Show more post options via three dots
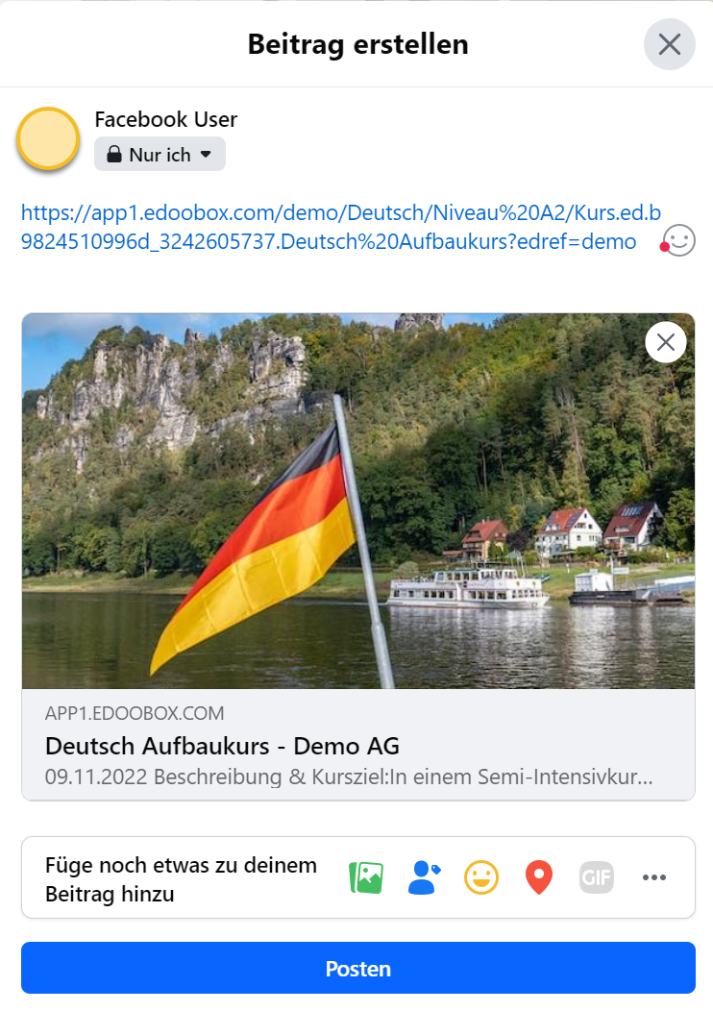 pos(654,877)
